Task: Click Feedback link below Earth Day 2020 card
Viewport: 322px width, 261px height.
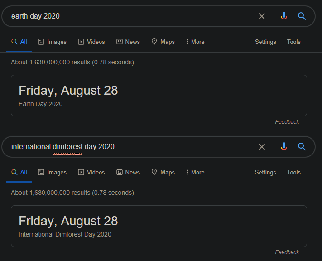Action: coord(287,122)
